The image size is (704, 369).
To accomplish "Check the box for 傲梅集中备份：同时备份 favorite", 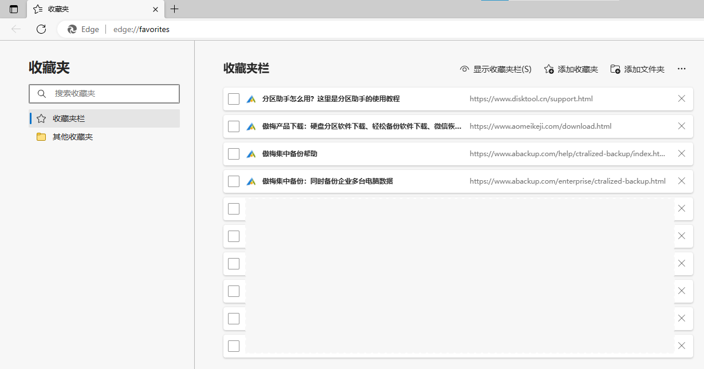I will [x=234, y=181].
